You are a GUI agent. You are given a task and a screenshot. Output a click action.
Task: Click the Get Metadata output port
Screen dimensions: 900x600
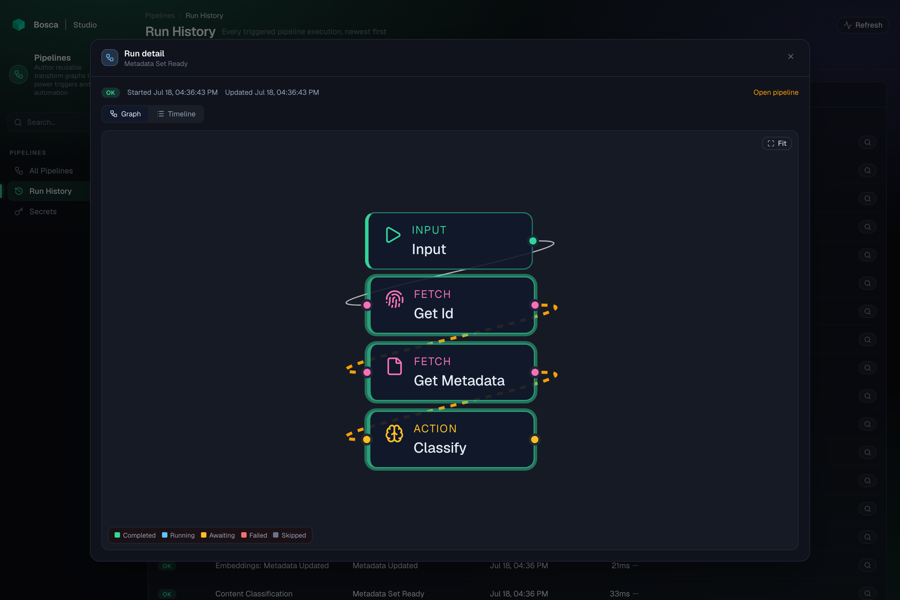coord(535,372)
